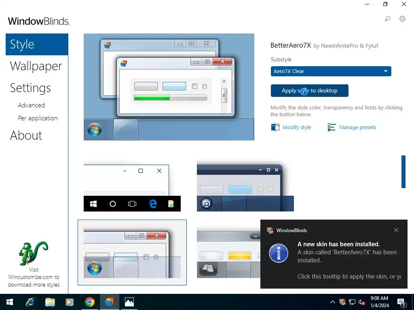Show hidden tray icons chevron
The image size is (414, 310).
[333, 302]
